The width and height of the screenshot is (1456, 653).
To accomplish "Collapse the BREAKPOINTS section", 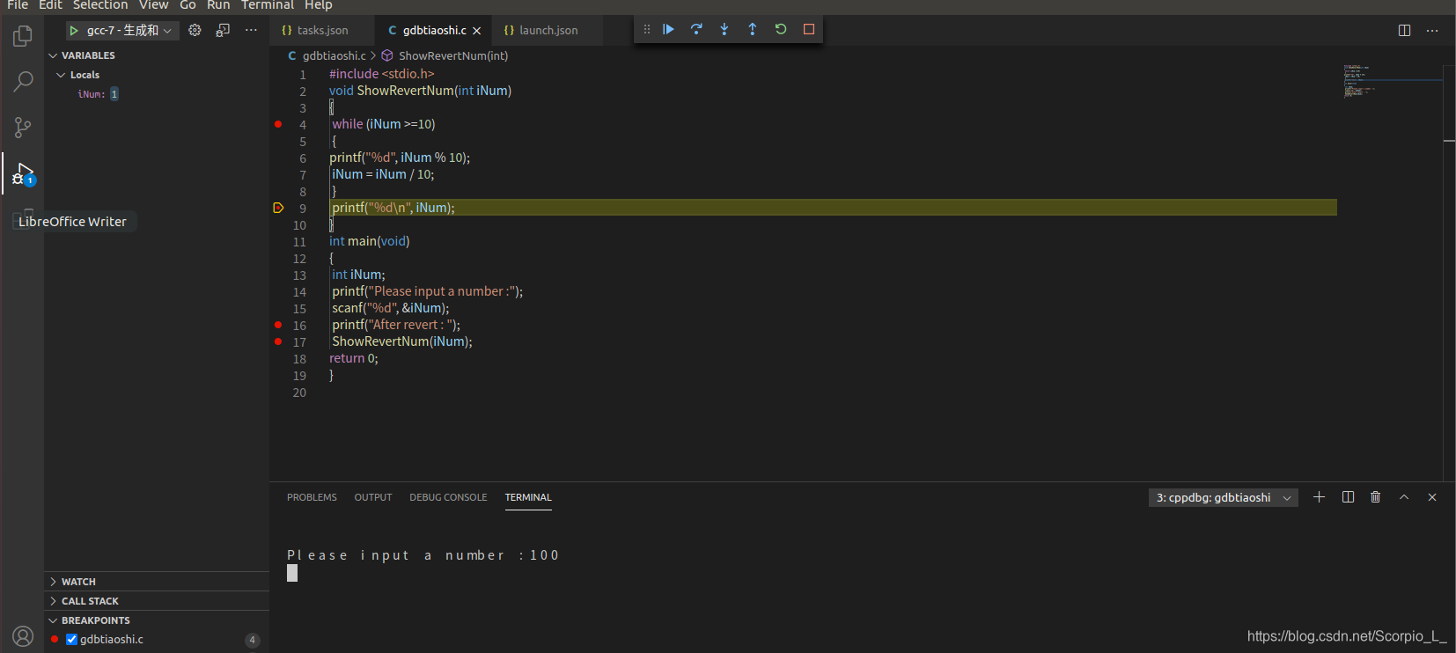I will (x=157, y=620).
